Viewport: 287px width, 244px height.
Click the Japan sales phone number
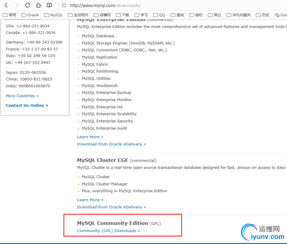[x=33, y=73]
